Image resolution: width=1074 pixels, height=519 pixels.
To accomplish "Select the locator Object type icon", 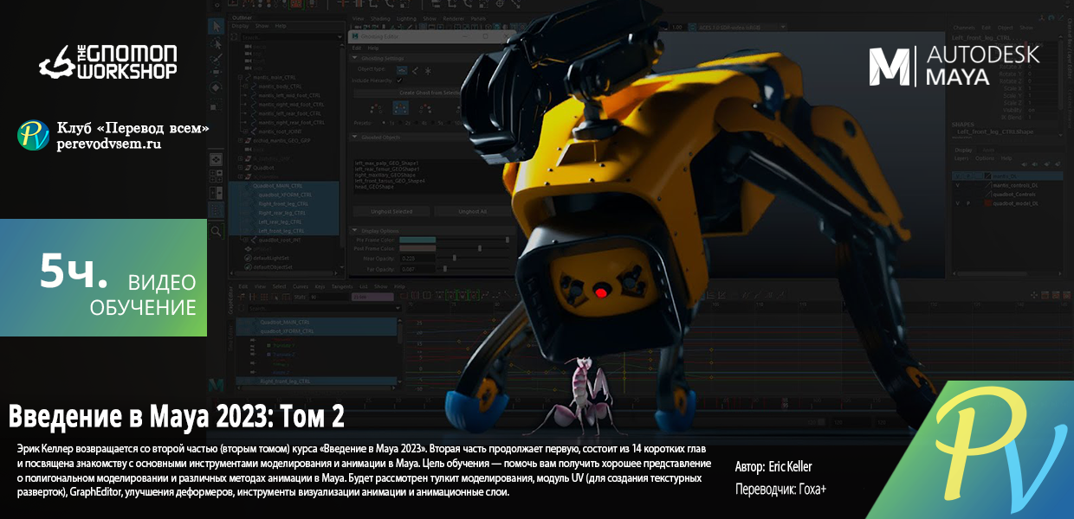I will pos(428,70).
